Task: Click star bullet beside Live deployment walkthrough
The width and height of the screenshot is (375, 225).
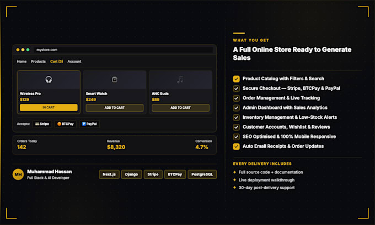Action: click(234, 180)
